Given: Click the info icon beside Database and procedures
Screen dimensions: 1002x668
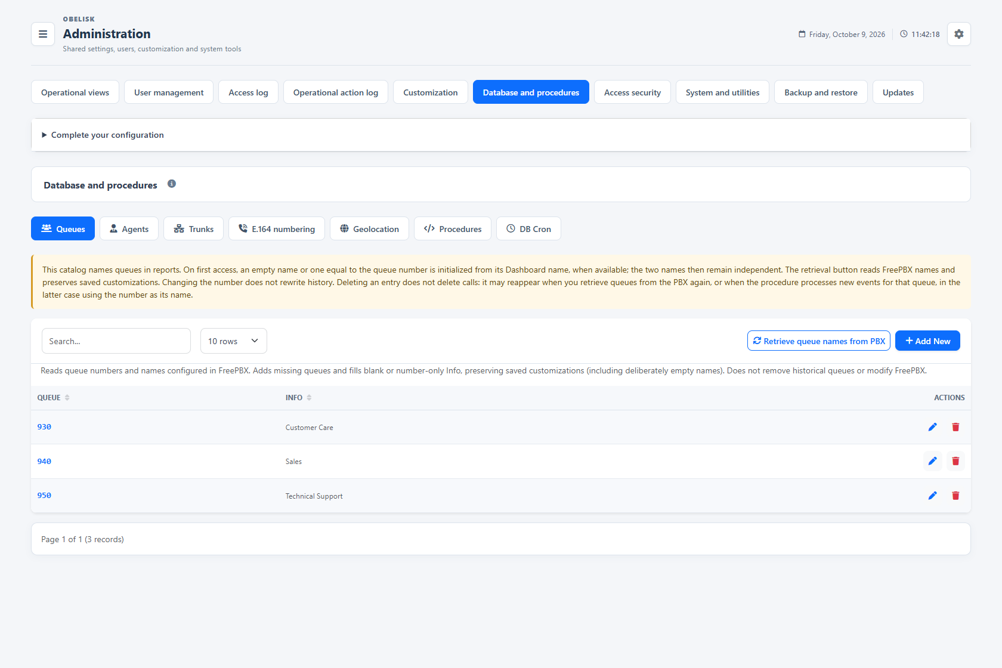Looking at the screenshot, I should pos(172,184).
